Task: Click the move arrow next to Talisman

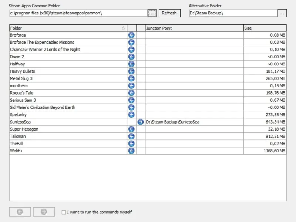Action: [x=131, y=136]
